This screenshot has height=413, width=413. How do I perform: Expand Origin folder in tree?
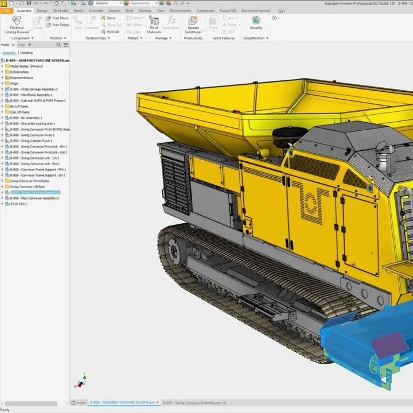tap(2, 83)
